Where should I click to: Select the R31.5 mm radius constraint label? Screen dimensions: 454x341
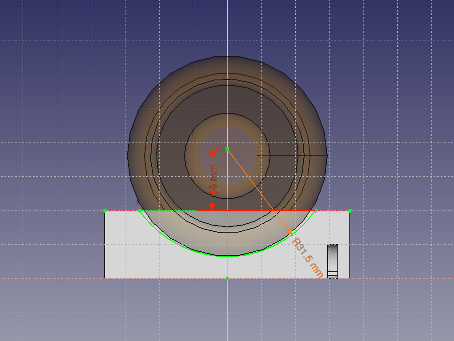click(308, 258)
